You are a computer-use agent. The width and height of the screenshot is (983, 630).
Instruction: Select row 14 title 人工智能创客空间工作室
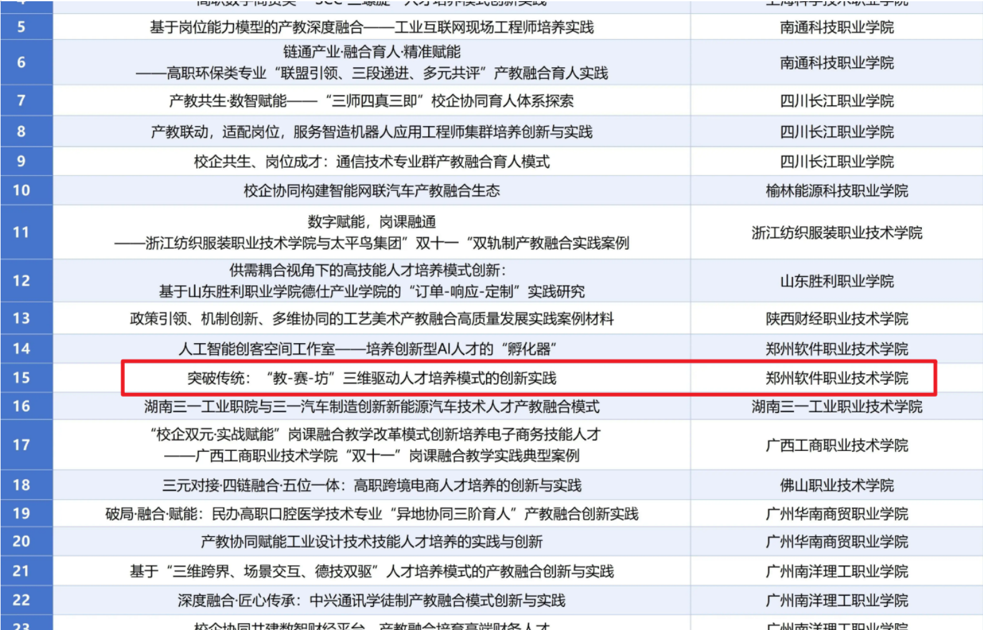[x=367, y=349]
